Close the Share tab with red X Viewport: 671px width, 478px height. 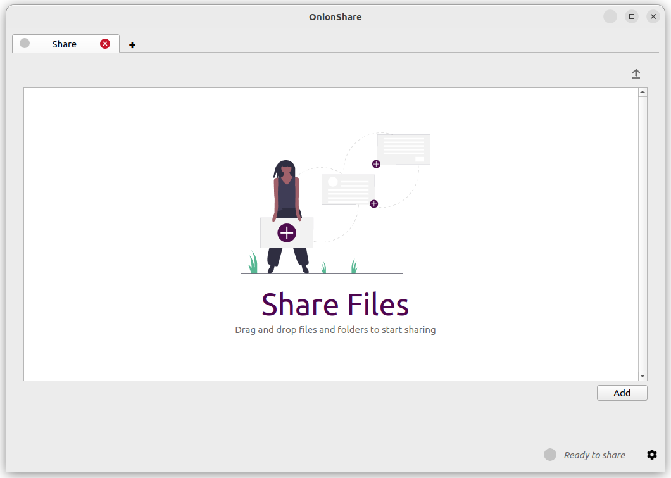pos(105,44)
